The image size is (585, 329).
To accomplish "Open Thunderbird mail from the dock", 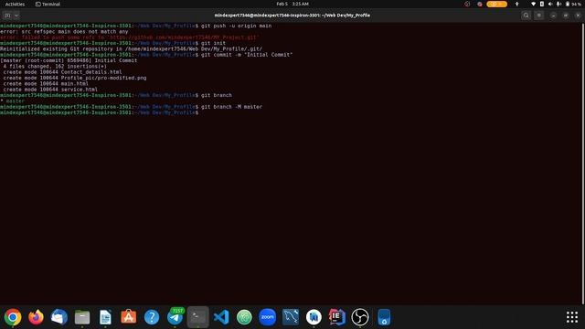I will [x=58, y=317].
